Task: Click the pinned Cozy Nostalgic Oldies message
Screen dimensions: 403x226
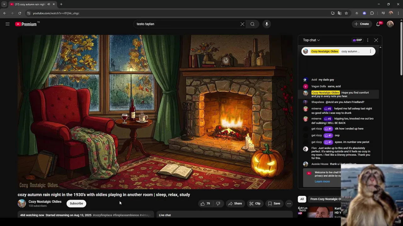Action: (338, 51)
